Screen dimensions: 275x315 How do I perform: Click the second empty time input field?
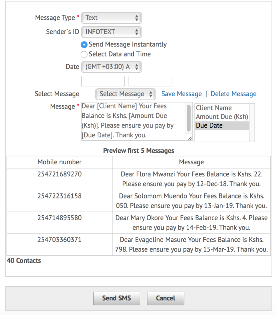(150, 81)
